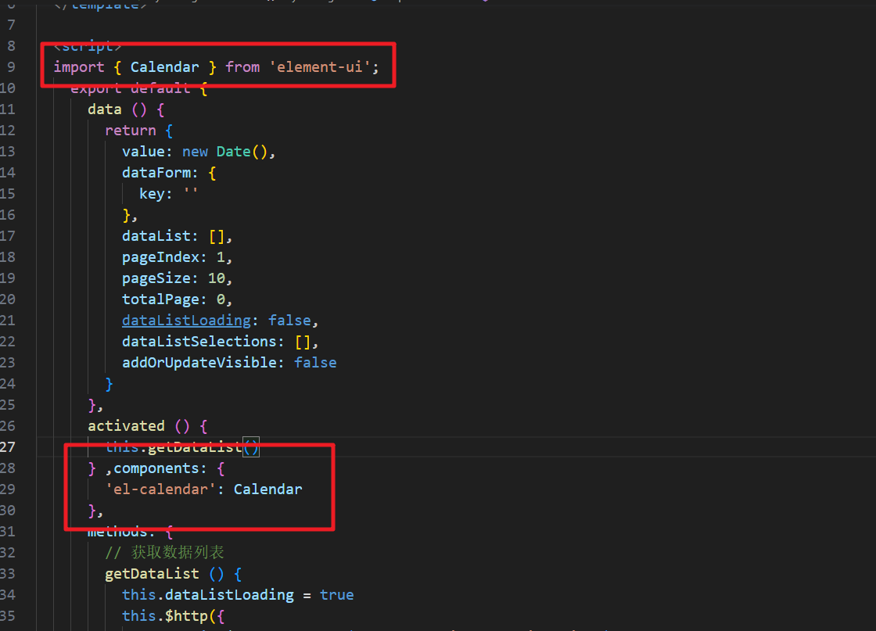The image size is (876, 631).
Task: Click true assigned to dataListLoading
Action: point(336,594)
